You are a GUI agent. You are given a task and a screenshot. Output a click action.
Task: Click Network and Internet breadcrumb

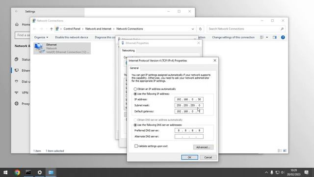pyautogui.click(x=98, y=29)
